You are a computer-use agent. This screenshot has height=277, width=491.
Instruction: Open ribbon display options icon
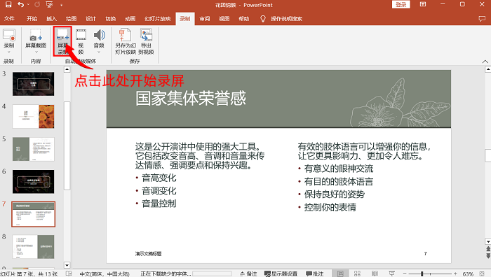click(423, 4)
